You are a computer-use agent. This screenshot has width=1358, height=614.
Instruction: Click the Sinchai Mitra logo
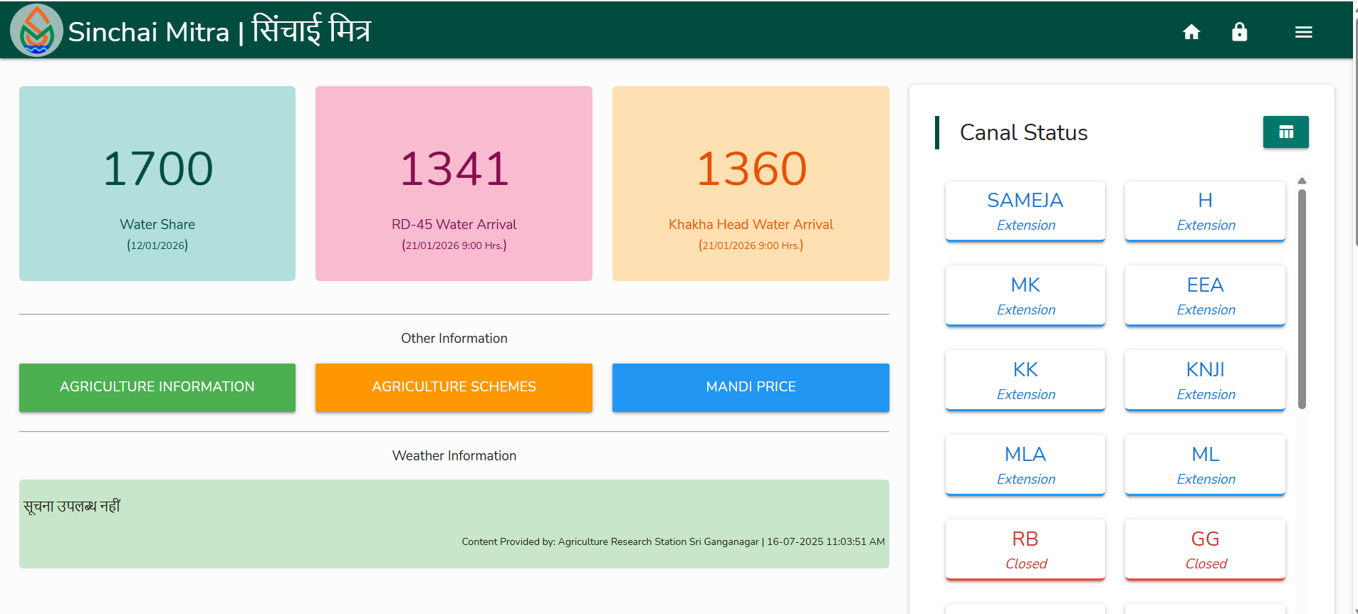tap(36, 31)
